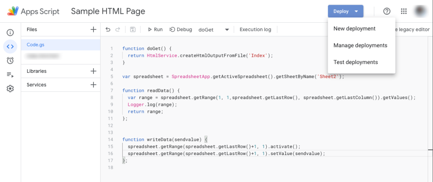
Task: Add a service with the plus icon
Action: pos(93,85)
